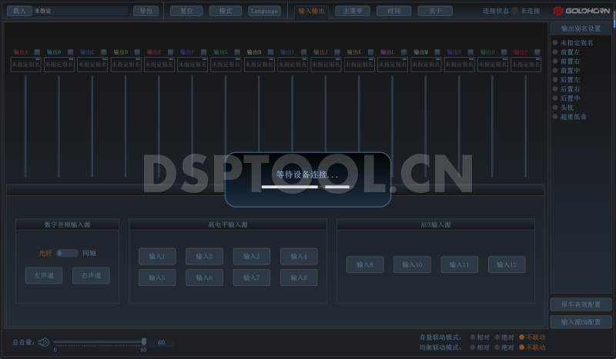Open the 输出H alias box 未指定别名
The width and height of the screenshot is (616, 359).
259,65
